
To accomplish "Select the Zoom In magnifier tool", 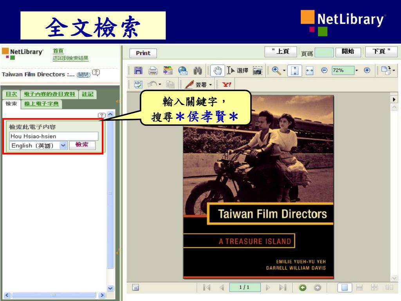I will (276, 71).
